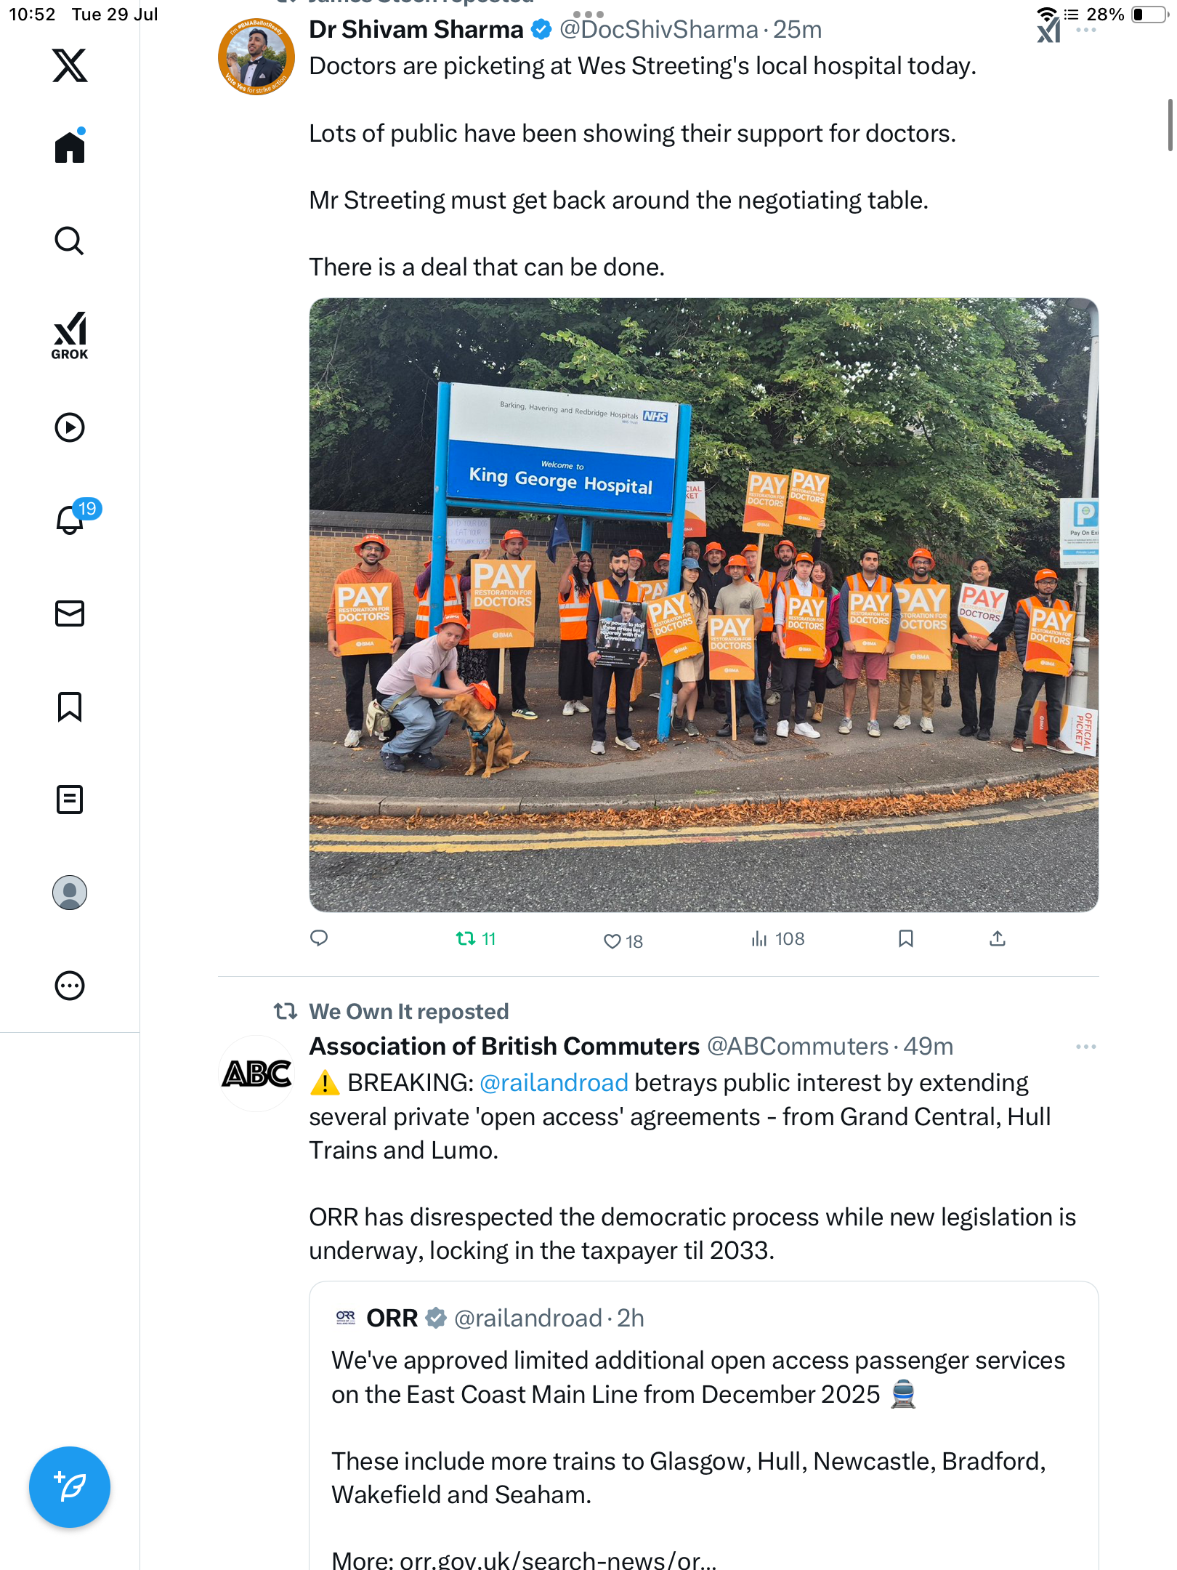1177x1570 pixels.
Task: Reply to Dr Shivam Sharma's tweet
Action: point(319,939)
